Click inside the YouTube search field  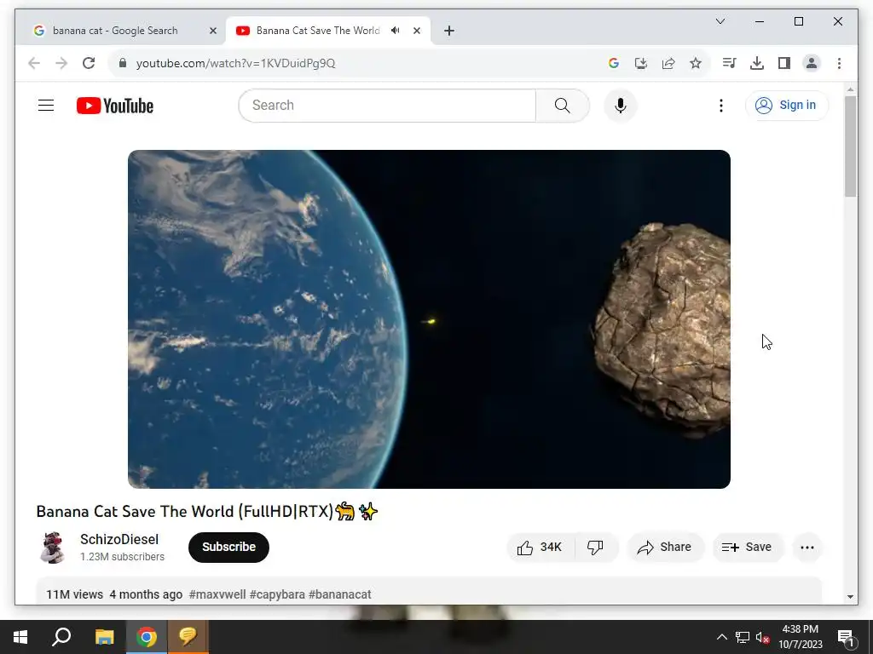(x=387, y=105)
